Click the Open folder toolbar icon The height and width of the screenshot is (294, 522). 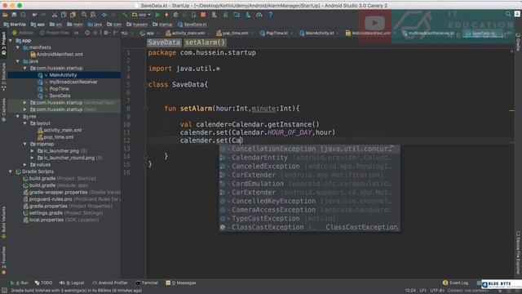click(5, 15)
